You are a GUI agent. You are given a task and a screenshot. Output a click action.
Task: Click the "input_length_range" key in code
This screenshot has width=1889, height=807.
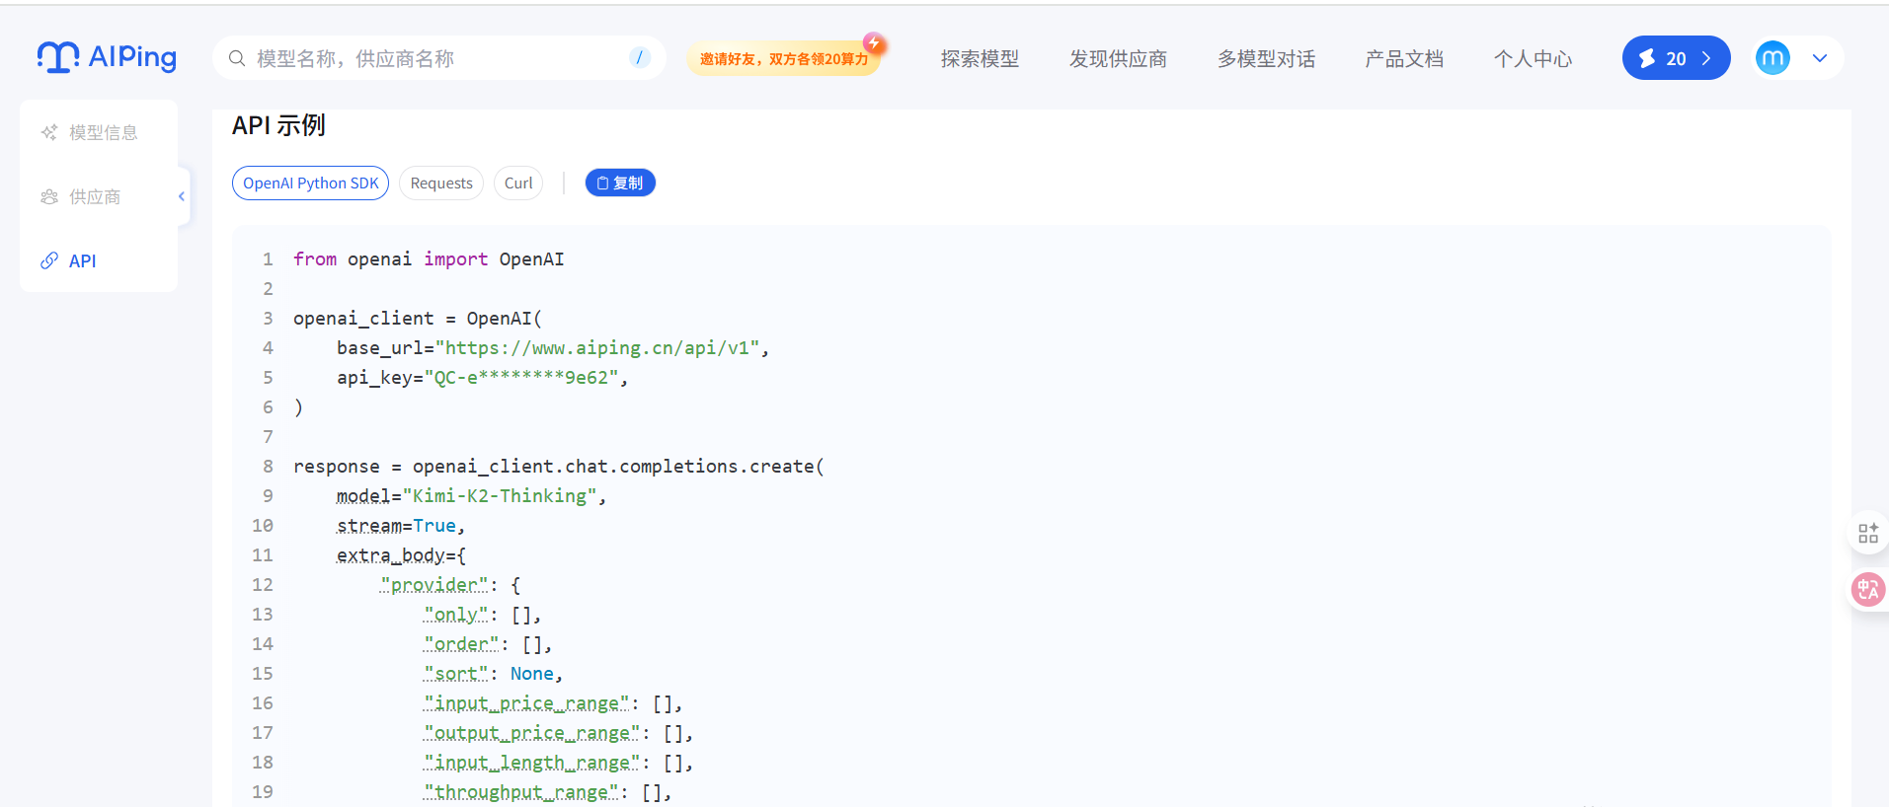click(x=532, y=762)
